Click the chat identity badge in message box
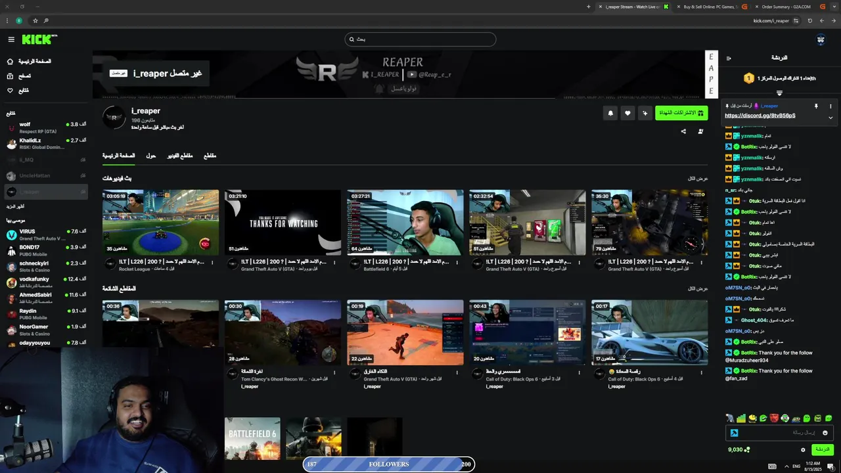Image resolution: width=841 pixels, height=473 pixels. tap(735, 432)
